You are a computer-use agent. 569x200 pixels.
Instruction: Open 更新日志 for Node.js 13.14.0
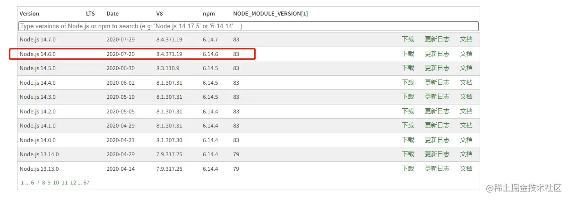click(x=437, y=154)
